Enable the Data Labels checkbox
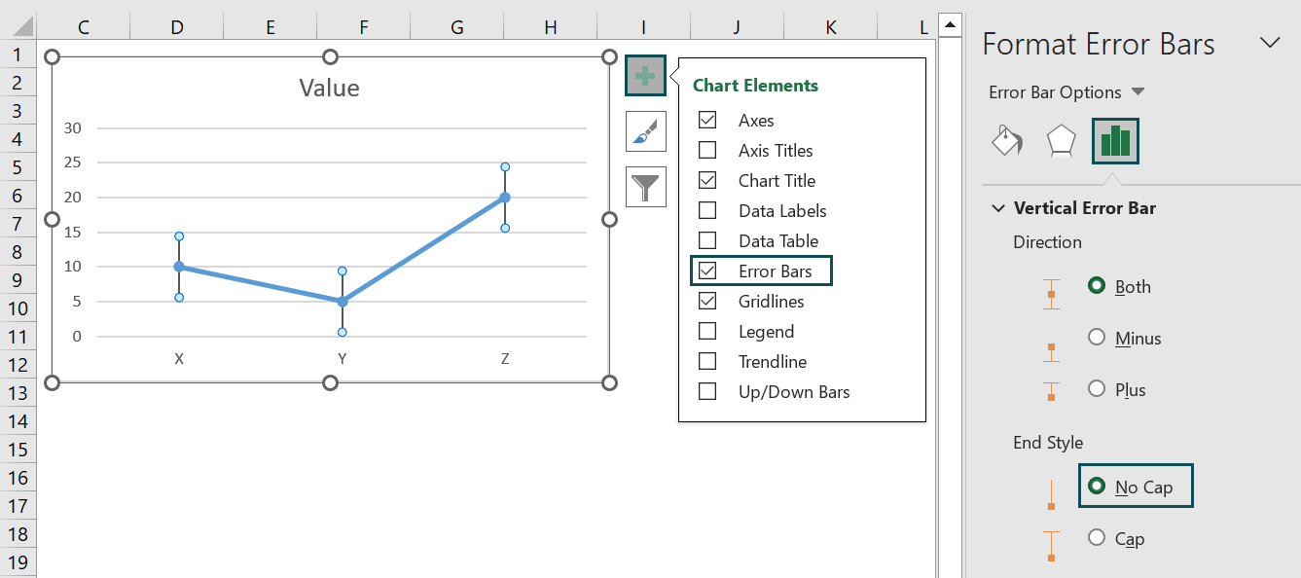Viewport: 1301px width, 578px height. (707, 210)
